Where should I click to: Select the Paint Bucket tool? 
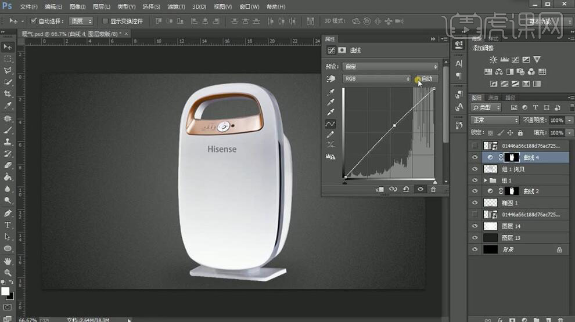click(8, 178)
